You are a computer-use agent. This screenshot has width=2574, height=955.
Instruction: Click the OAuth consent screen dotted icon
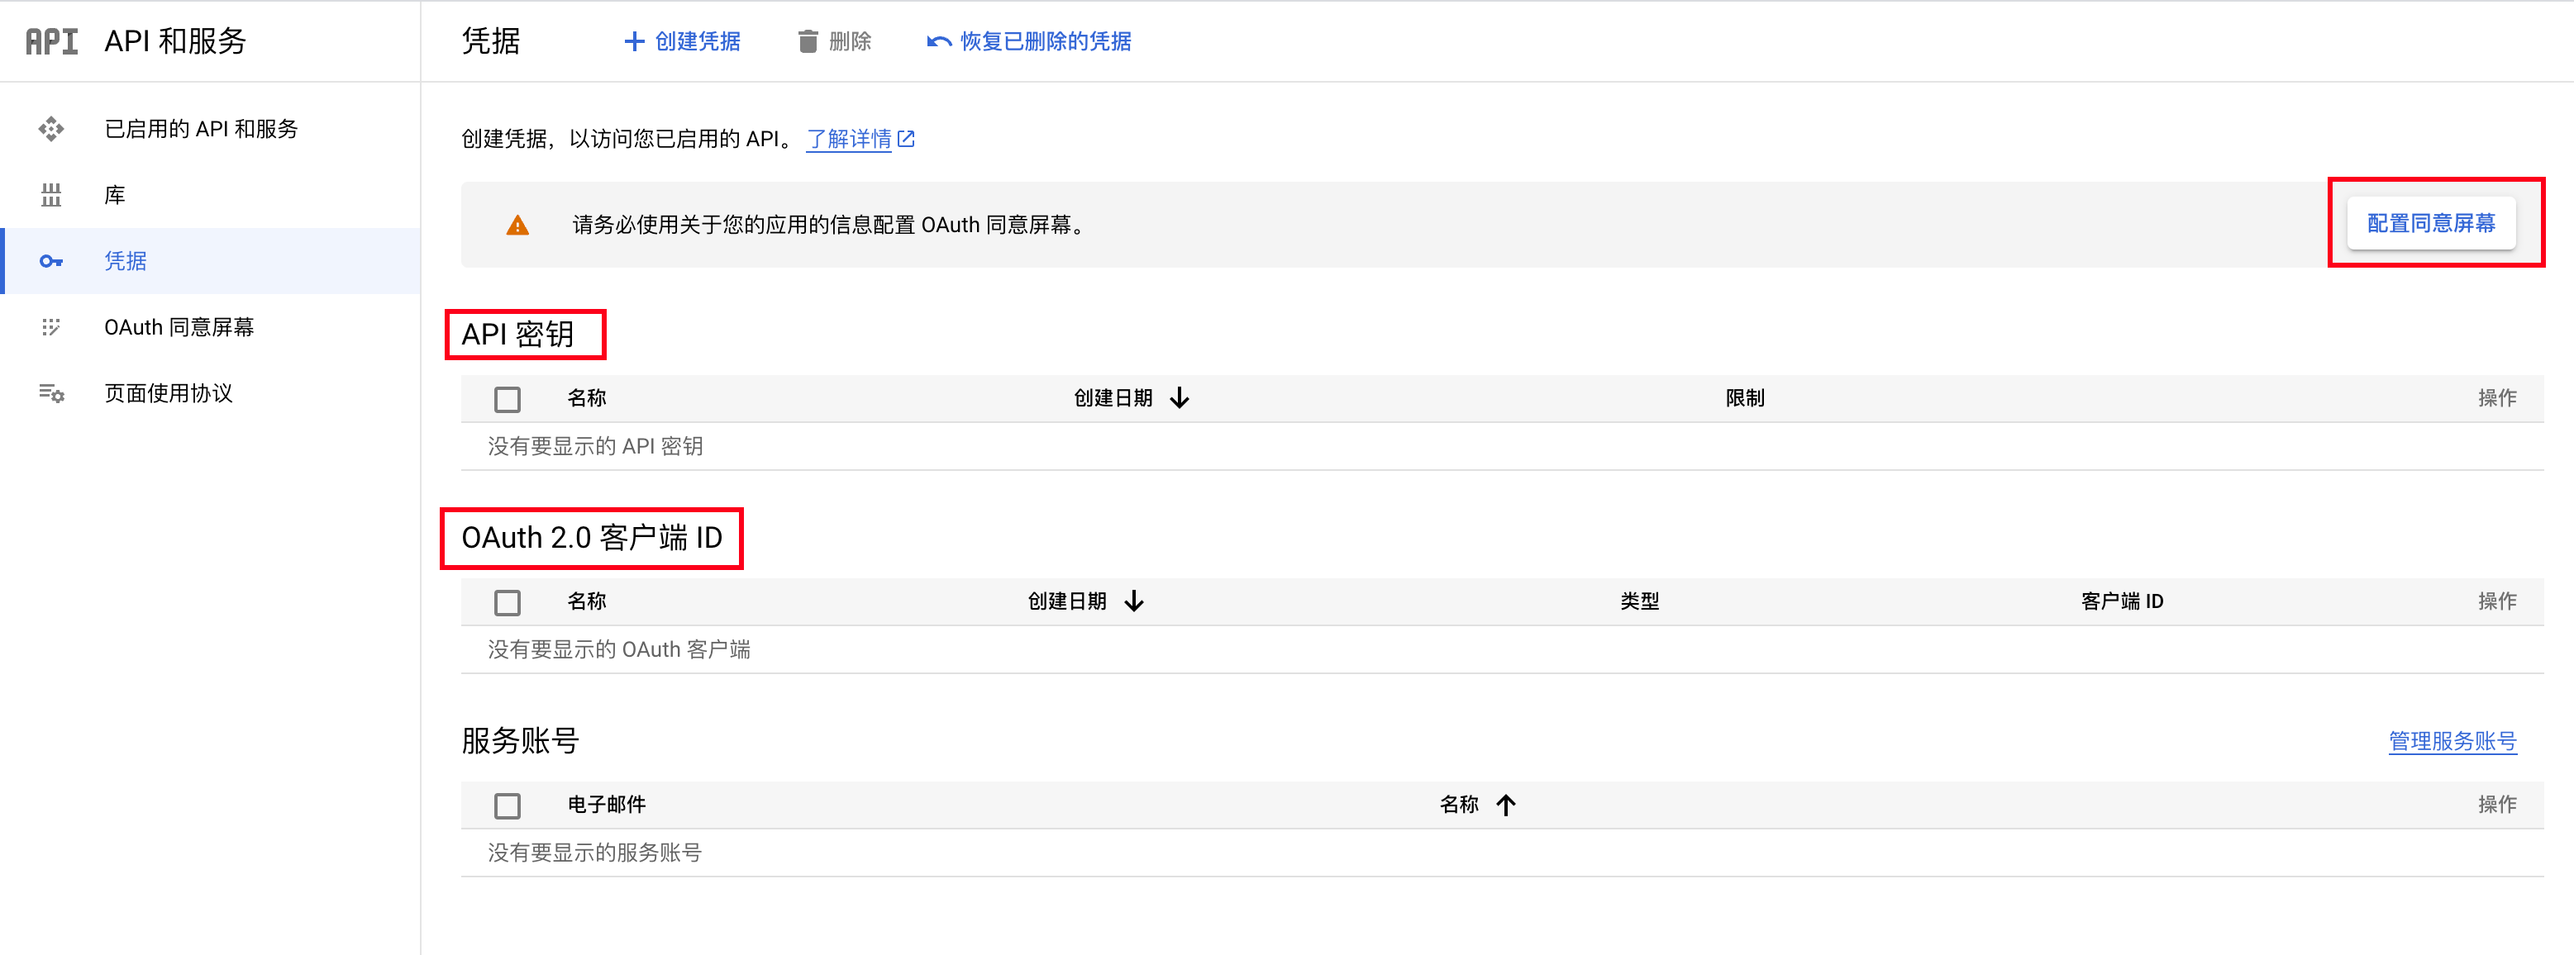point(51,328)
